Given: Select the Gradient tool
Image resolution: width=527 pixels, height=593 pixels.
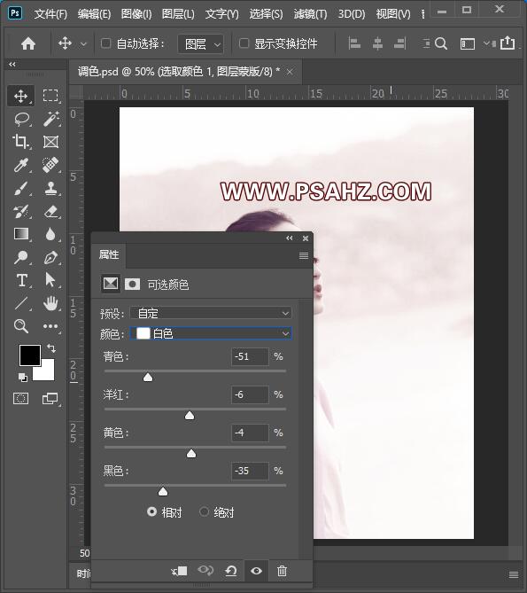Looking at the screenshot, I should click(x=20, y=235).
